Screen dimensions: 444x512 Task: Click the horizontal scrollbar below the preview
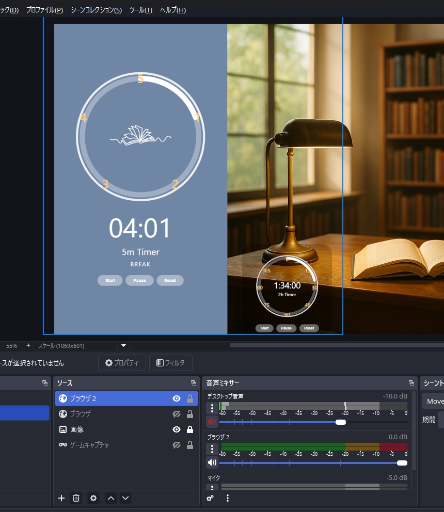pos(336,345)
